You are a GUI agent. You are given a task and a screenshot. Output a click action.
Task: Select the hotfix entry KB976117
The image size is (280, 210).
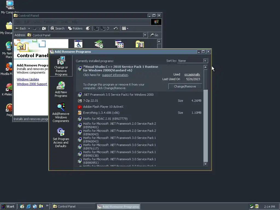click(x=140, y=147)
